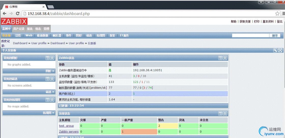This screenshot has width=285, height=138.
Task: Open first Dashboard link in history
Action: point(20,43)
